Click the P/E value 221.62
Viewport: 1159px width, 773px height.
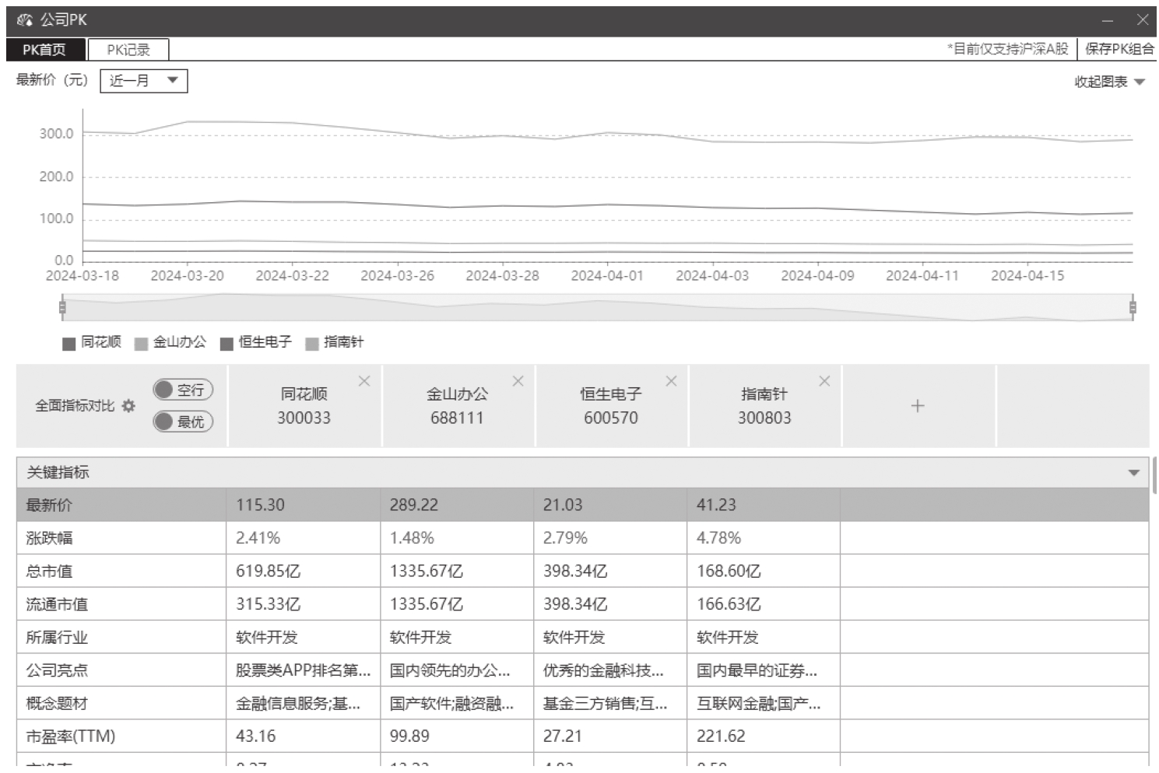point(721,736)
